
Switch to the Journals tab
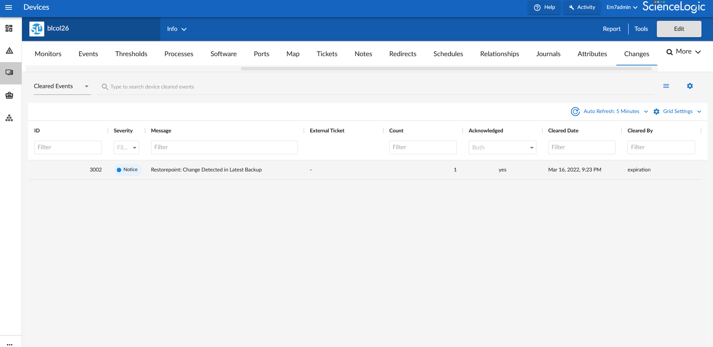[548, 54]
